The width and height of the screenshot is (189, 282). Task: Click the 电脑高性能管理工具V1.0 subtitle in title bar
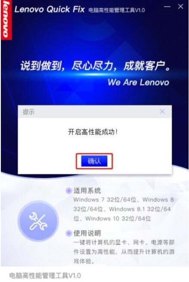point(117,10)
